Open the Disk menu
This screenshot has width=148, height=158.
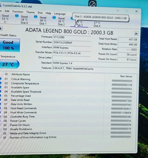click(x=40, y=13)
